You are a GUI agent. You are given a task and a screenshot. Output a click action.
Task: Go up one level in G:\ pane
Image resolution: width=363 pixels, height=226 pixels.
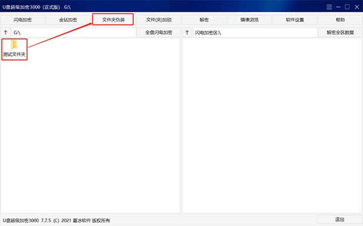click(6, 33)
